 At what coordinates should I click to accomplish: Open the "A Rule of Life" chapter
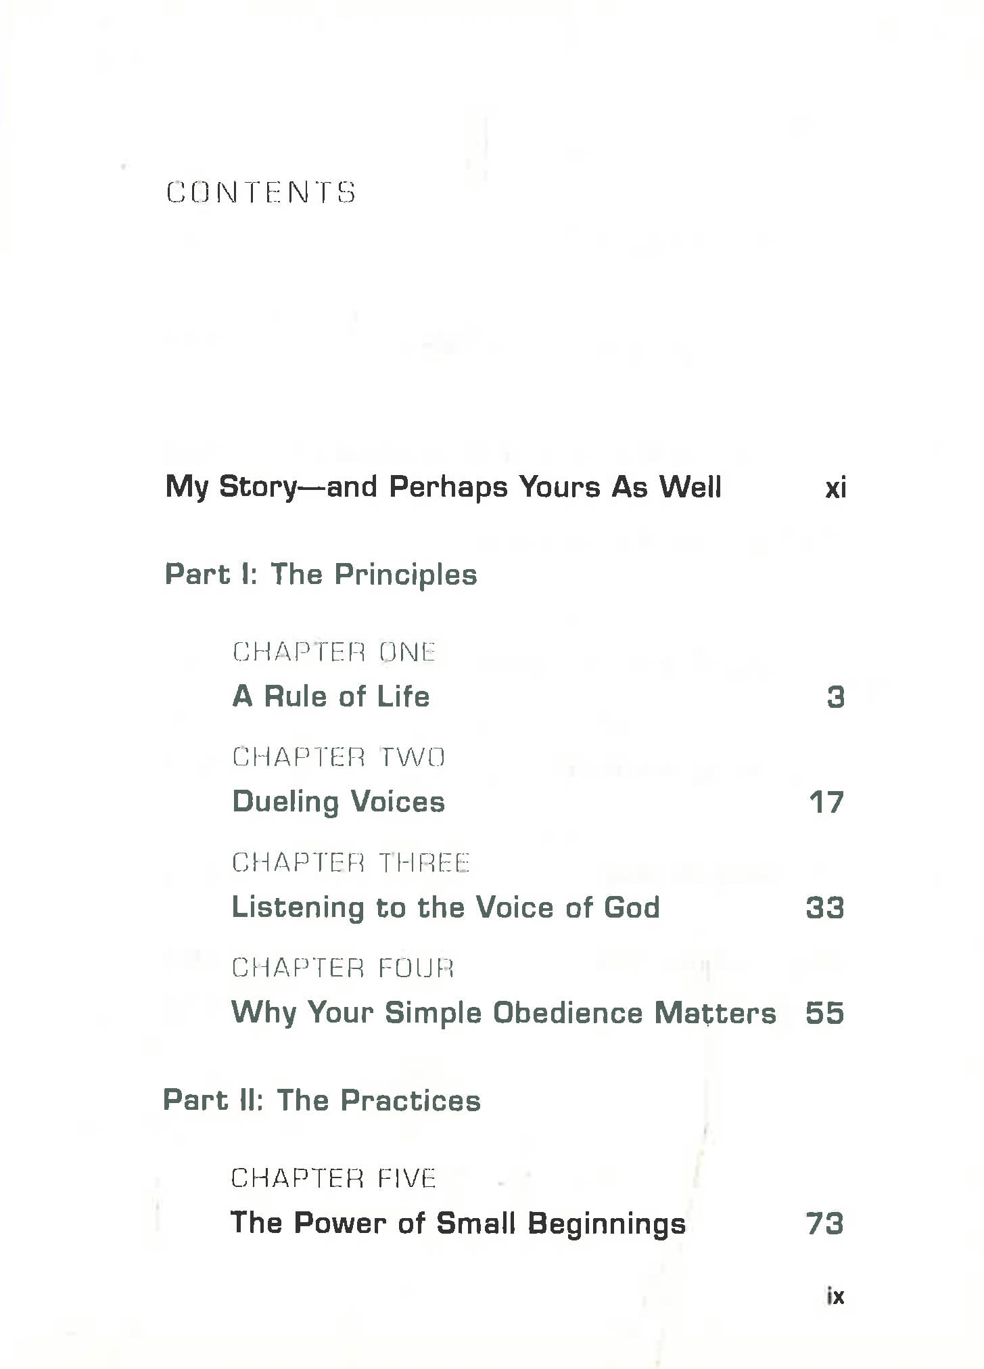(x=331, y=696)
